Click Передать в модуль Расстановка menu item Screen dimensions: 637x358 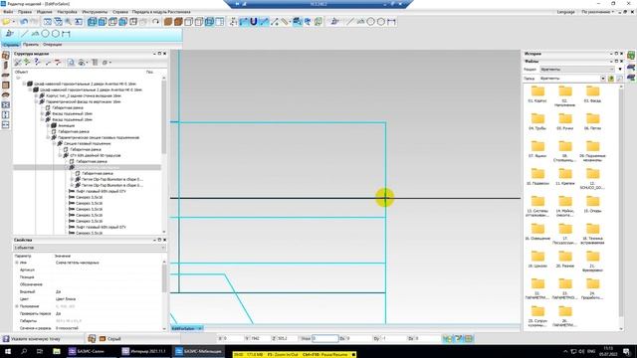[161, 12]
